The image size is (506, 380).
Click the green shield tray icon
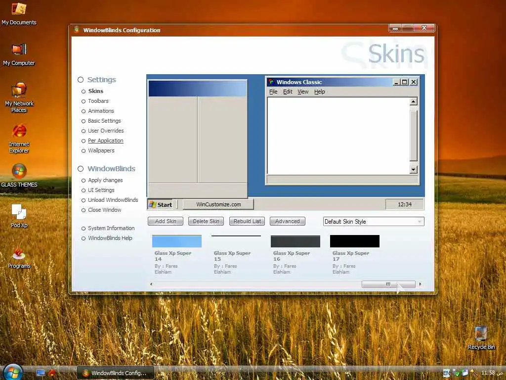[456, 373]
